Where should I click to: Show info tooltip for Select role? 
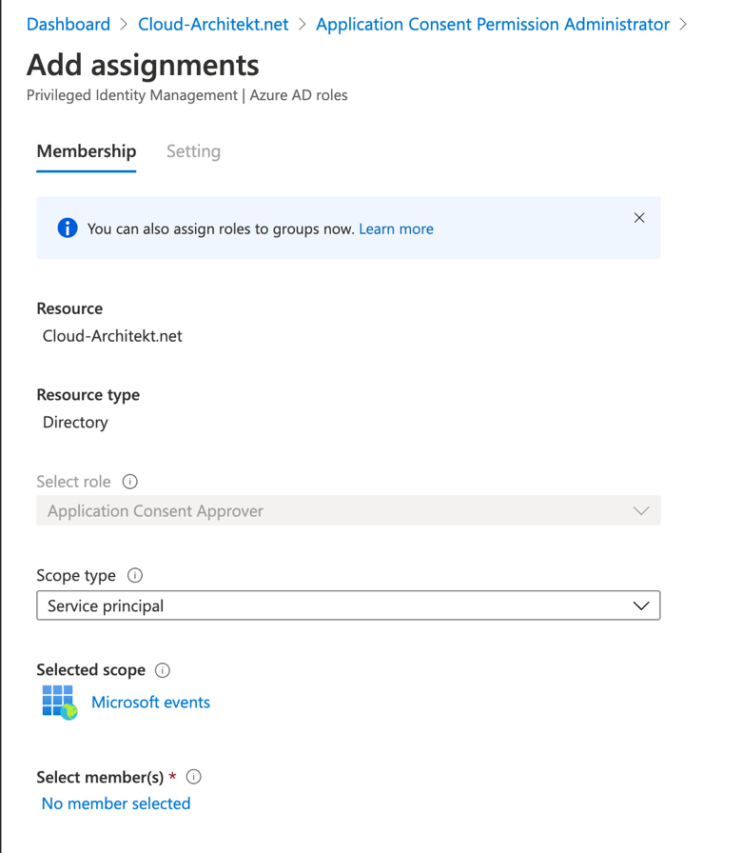[130, 482]
